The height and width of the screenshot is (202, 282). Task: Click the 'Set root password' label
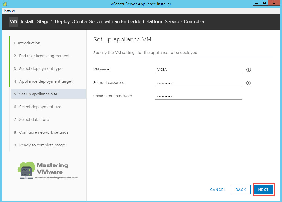(x=109, y=83)
